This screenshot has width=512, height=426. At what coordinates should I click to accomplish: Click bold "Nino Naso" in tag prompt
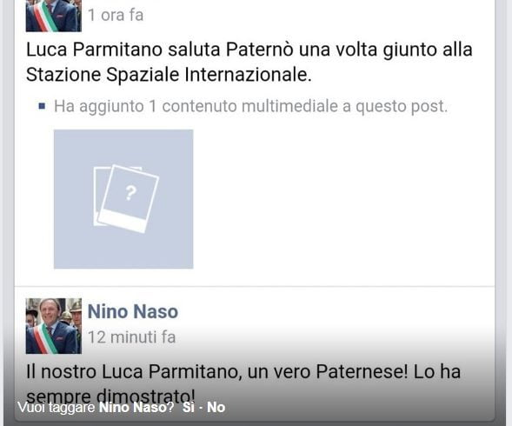coord(133,407)
